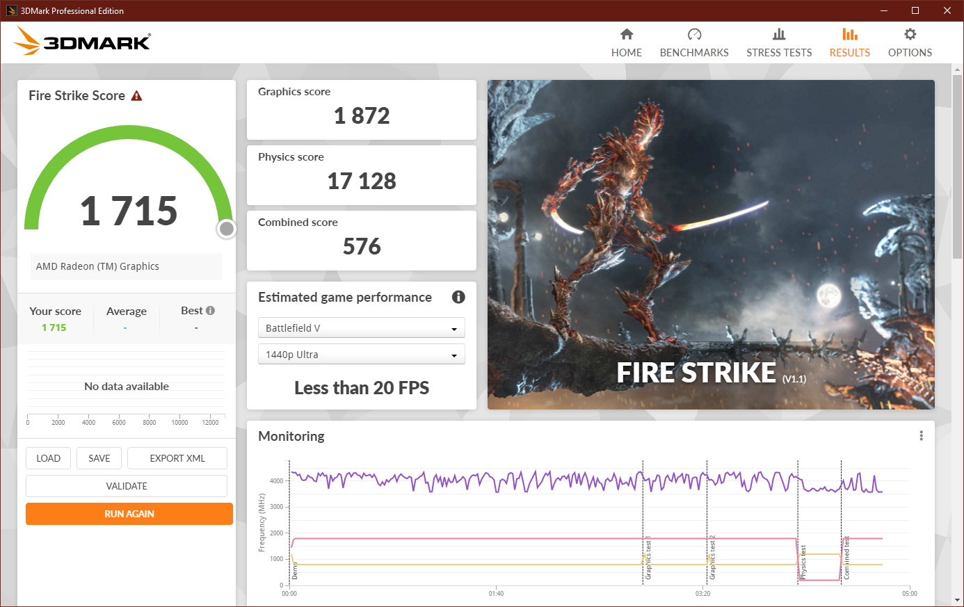Click the Graphics score value 1 872
The image size is (964, 607).
point(362,116)
